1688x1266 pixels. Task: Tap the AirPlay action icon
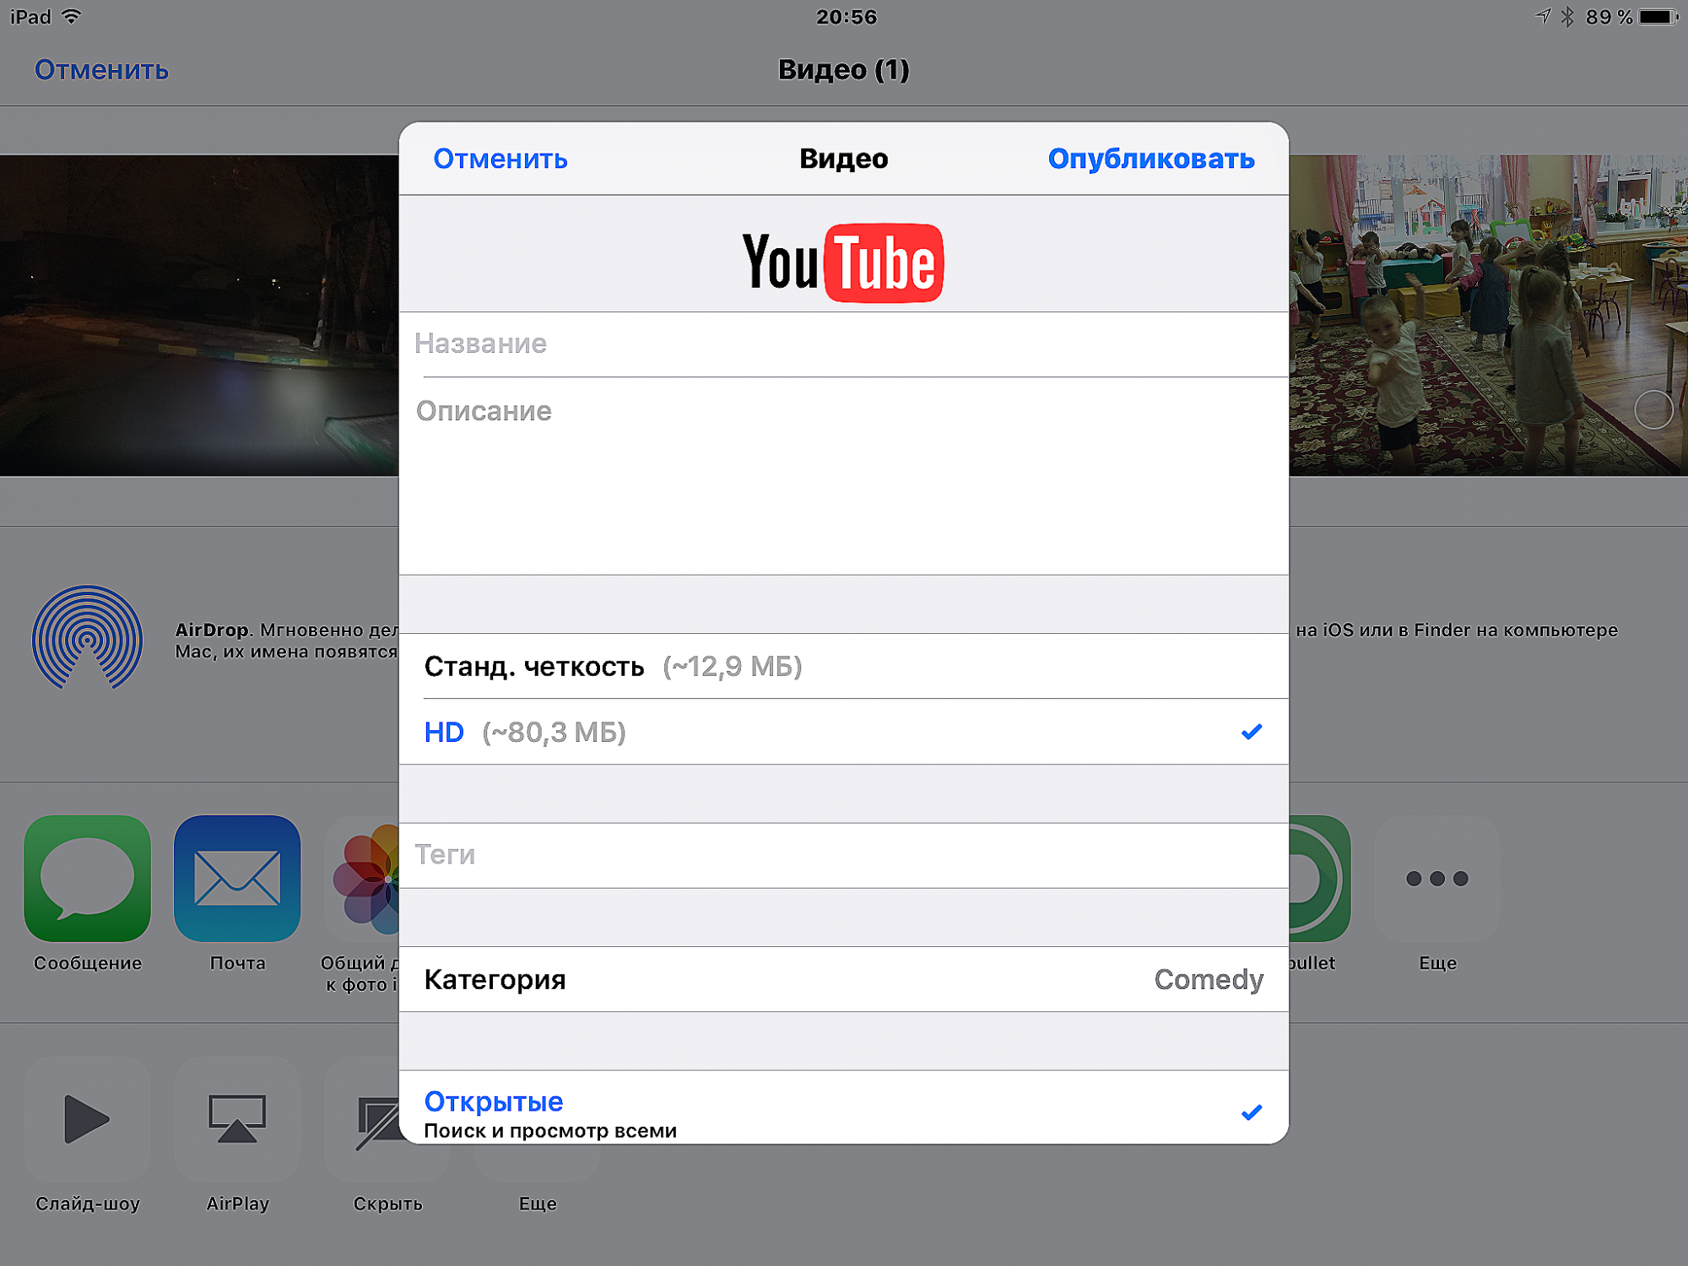(237, 1119)
